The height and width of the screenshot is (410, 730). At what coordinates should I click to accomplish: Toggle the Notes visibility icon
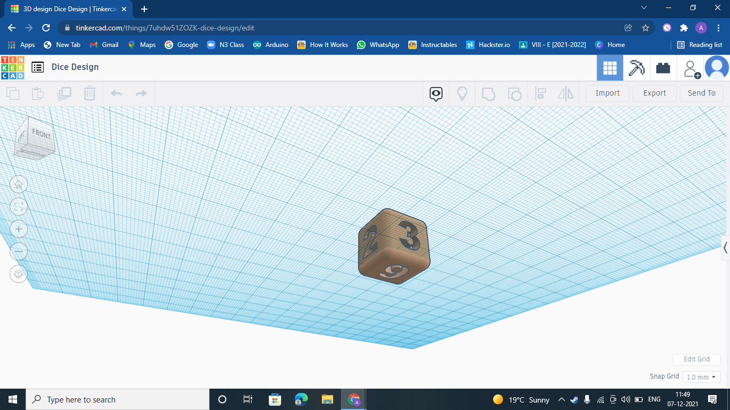[436, 94]
